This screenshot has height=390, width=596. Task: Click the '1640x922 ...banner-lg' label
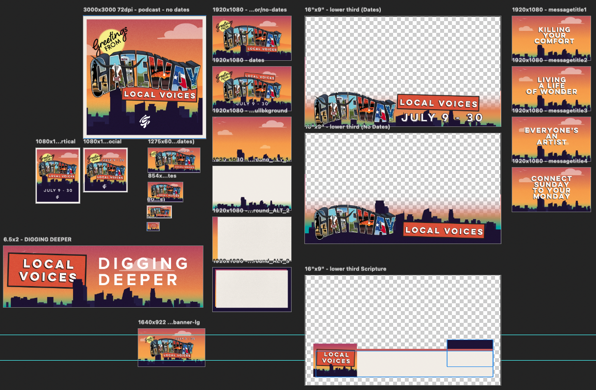click(169, 322)
